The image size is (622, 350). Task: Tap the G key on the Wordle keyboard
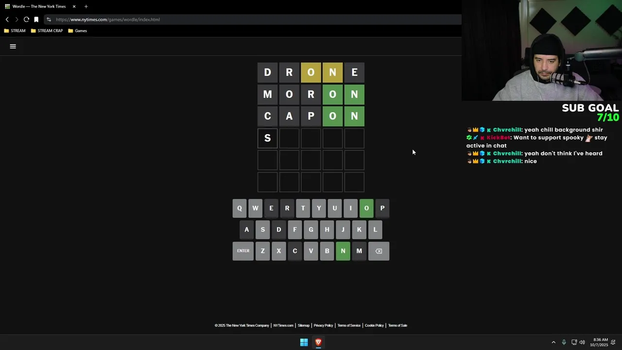tap(311, 229)
